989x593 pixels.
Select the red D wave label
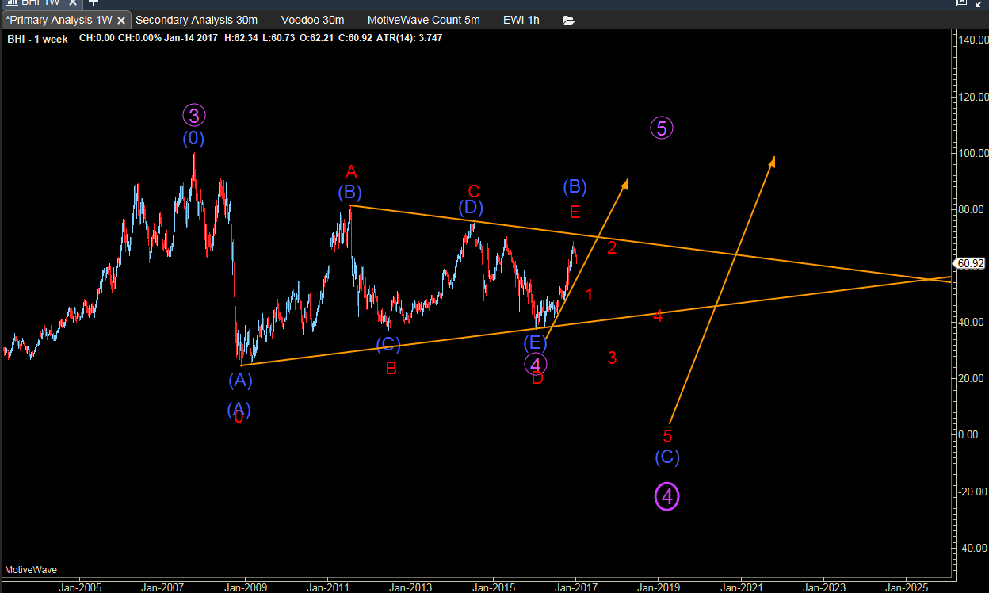pyautogui.click(x=537, y=378)
